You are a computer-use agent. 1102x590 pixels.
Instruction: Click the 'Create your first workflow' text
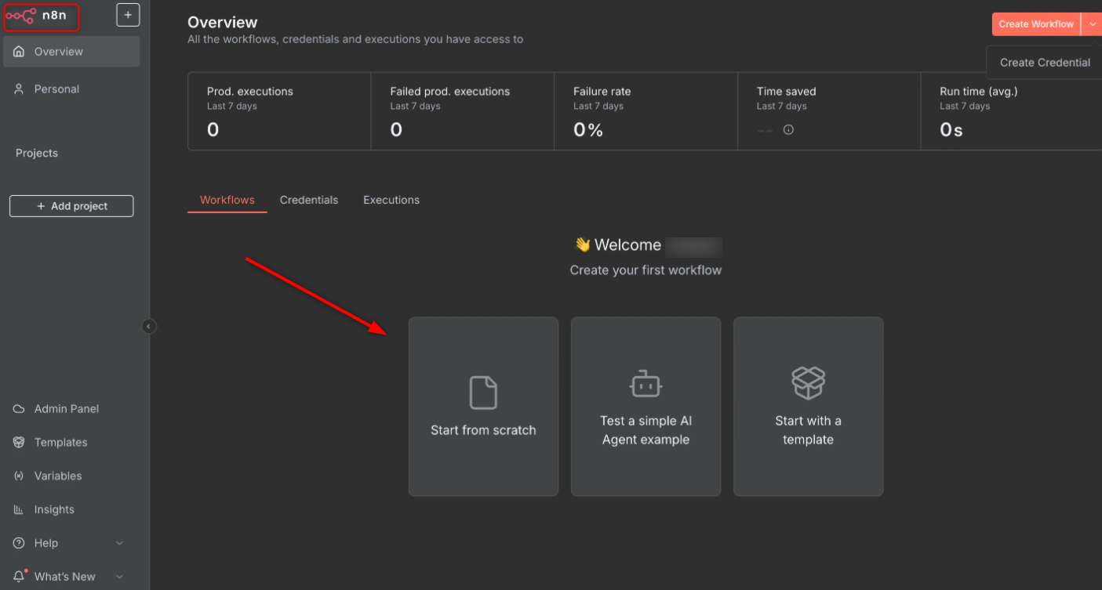point(646,270)
